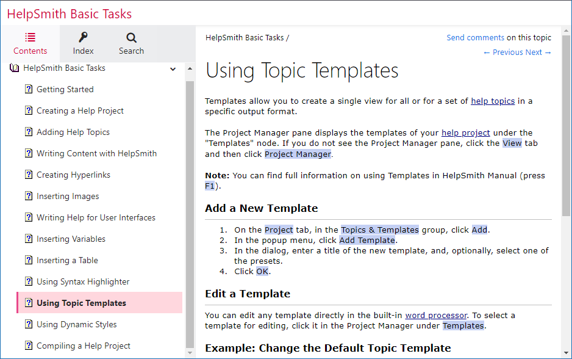Open the Creating Hyperlinks topic
The width and height of the screenshot is (572, 359).
[73, 175]
